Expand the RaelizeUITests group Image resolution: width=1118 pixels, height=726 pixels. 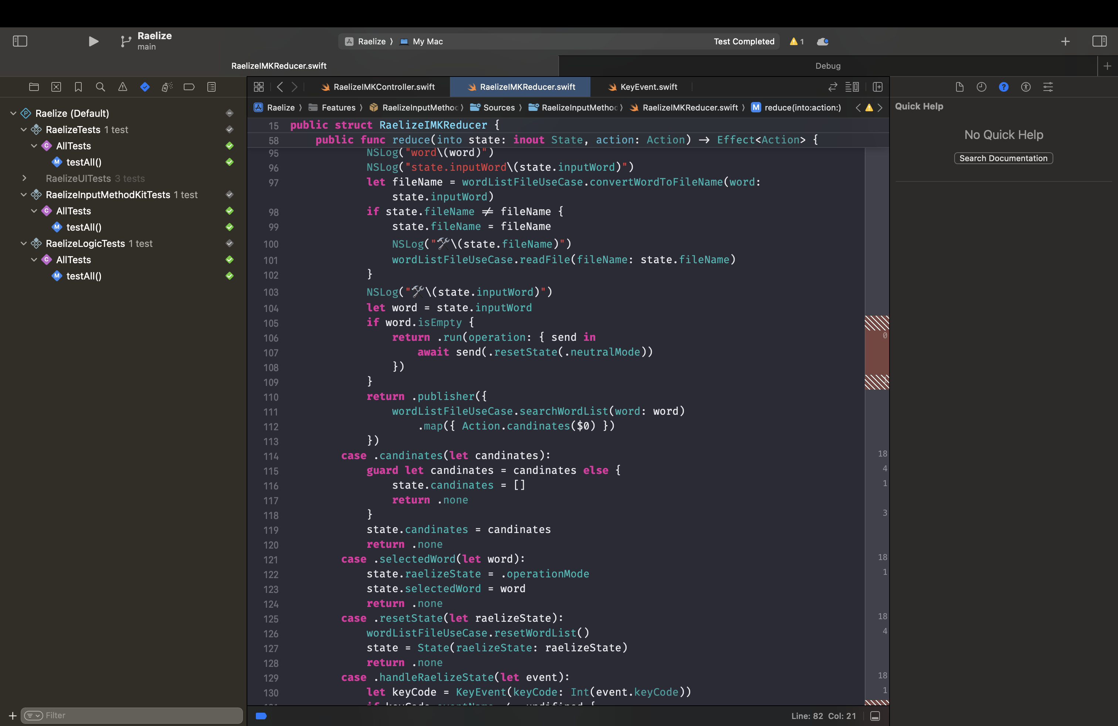pos(24,179)
